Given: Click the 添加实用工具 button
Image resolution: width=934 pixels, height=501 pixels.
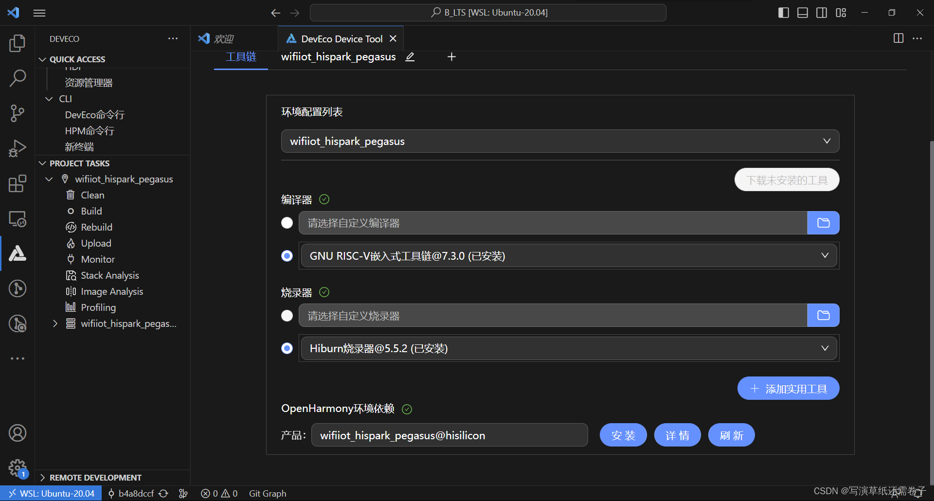Looking at the screenshot, I should tap(788, 389).
